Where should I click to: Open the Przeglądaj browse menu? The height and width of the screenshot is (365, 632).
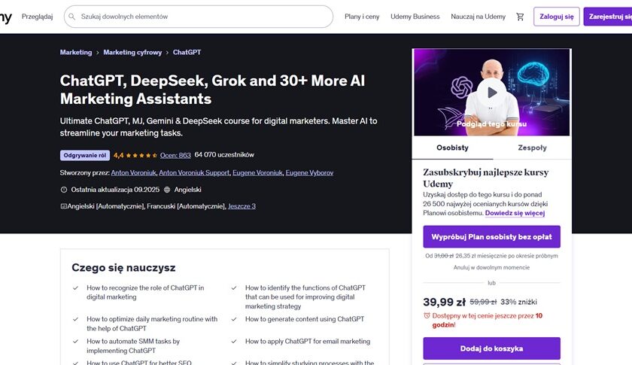tap(37, 17)
